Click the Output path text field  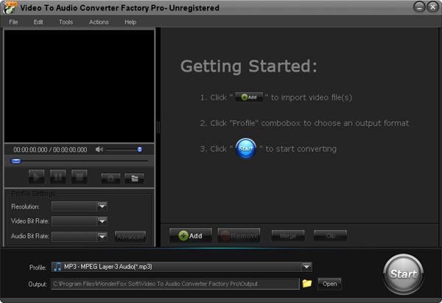click(175, 283)
